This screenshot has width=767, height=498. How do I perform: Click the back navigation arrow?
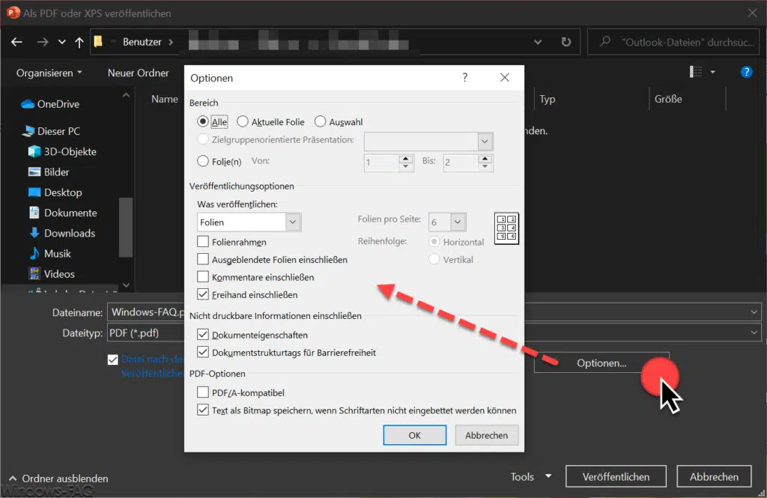click(16, 43)
